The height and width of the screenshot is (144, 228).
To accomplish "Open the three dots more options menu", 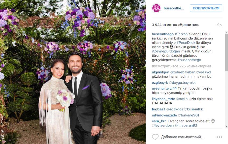I will tap(219, 137).
